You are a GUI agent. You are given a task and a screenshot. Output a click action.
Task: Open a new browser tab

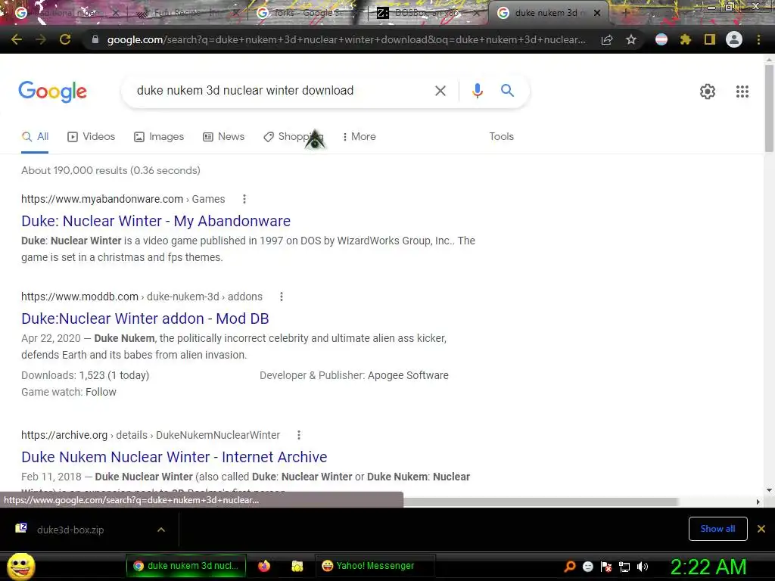point(625,14)
